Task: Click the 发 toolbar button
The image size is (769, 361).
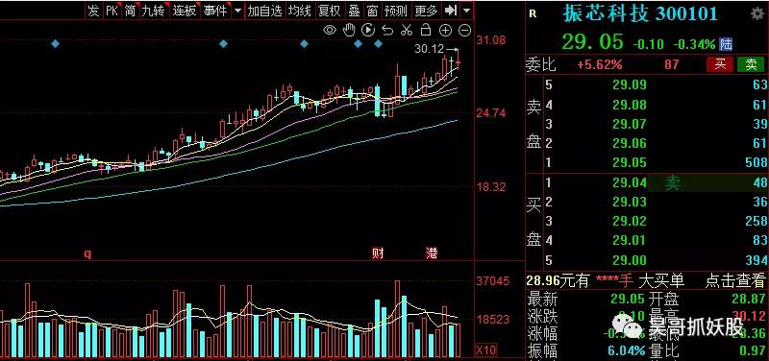Action: coord(93,11)
